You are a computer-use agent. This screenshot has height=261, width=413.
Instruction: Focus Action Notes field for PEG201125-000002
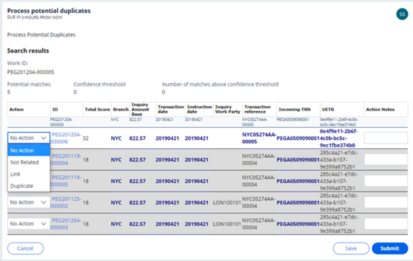(x=386, y=202)
